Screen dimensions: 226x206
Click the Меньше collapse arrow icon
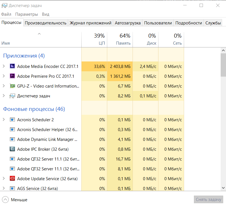[x=5, y=200]
